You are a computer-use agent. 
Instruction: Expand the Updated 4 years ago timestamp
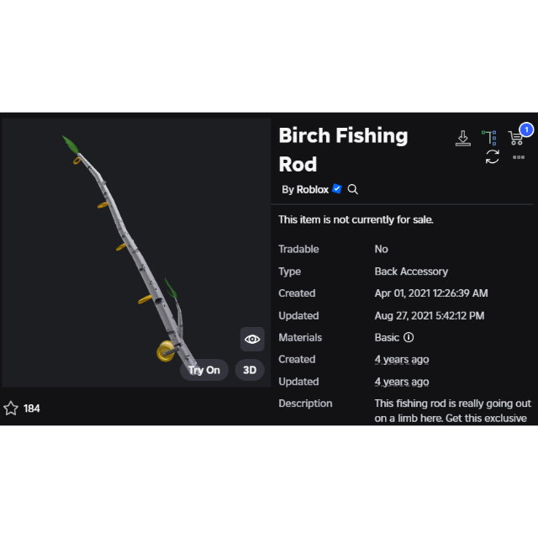click(x=402, y=382)
